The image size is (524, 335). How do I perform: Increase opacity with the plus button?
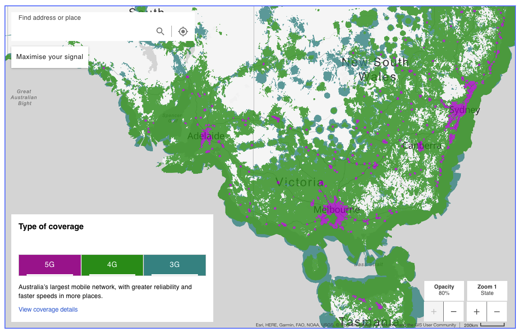pos(434,312)
